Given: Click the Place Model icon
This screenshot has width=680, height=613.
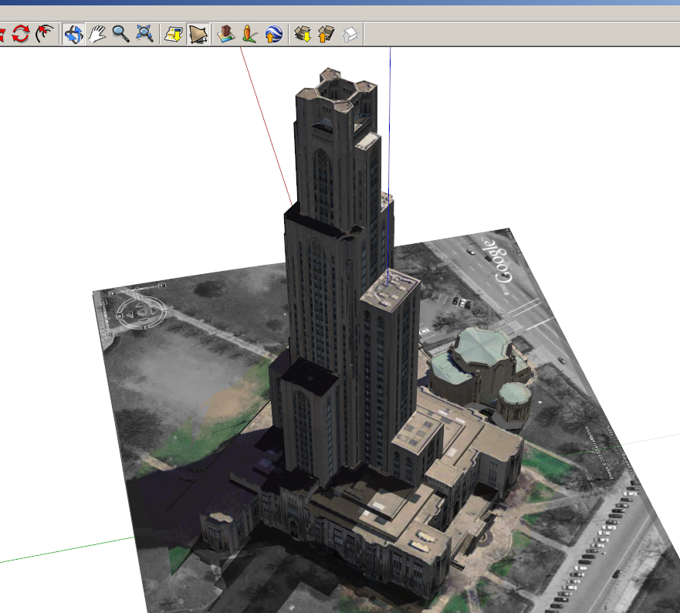Looking at the screenshot, I should click(x=226, y=34).
